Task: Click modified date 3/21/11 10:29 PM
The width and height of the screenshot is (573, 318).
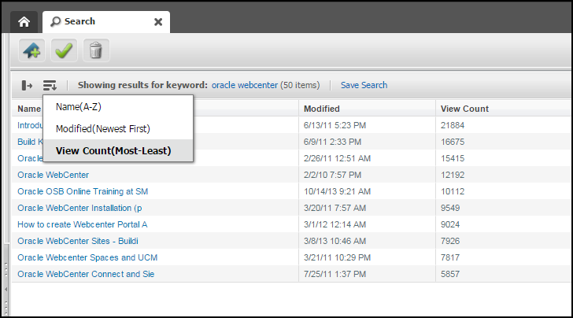Action: [x=337, y=257]
